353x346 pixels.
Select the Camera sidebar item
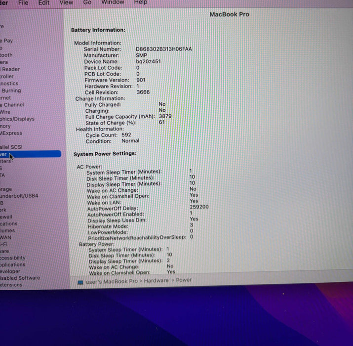click(4, 62)
